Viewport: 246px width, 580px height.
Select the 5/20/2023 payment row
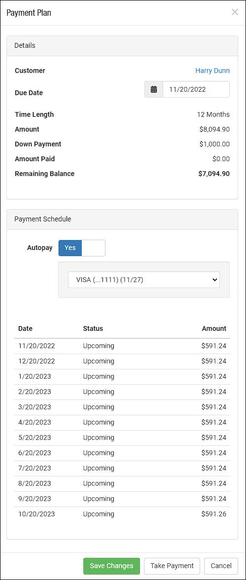point(122,437)
